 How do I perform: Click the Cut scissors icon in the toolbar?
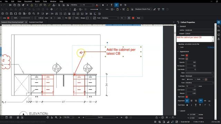pyautogui.click(x=10, y=5)
